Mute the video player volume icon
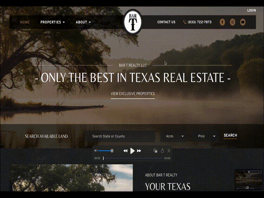 [x=96, y=151]
